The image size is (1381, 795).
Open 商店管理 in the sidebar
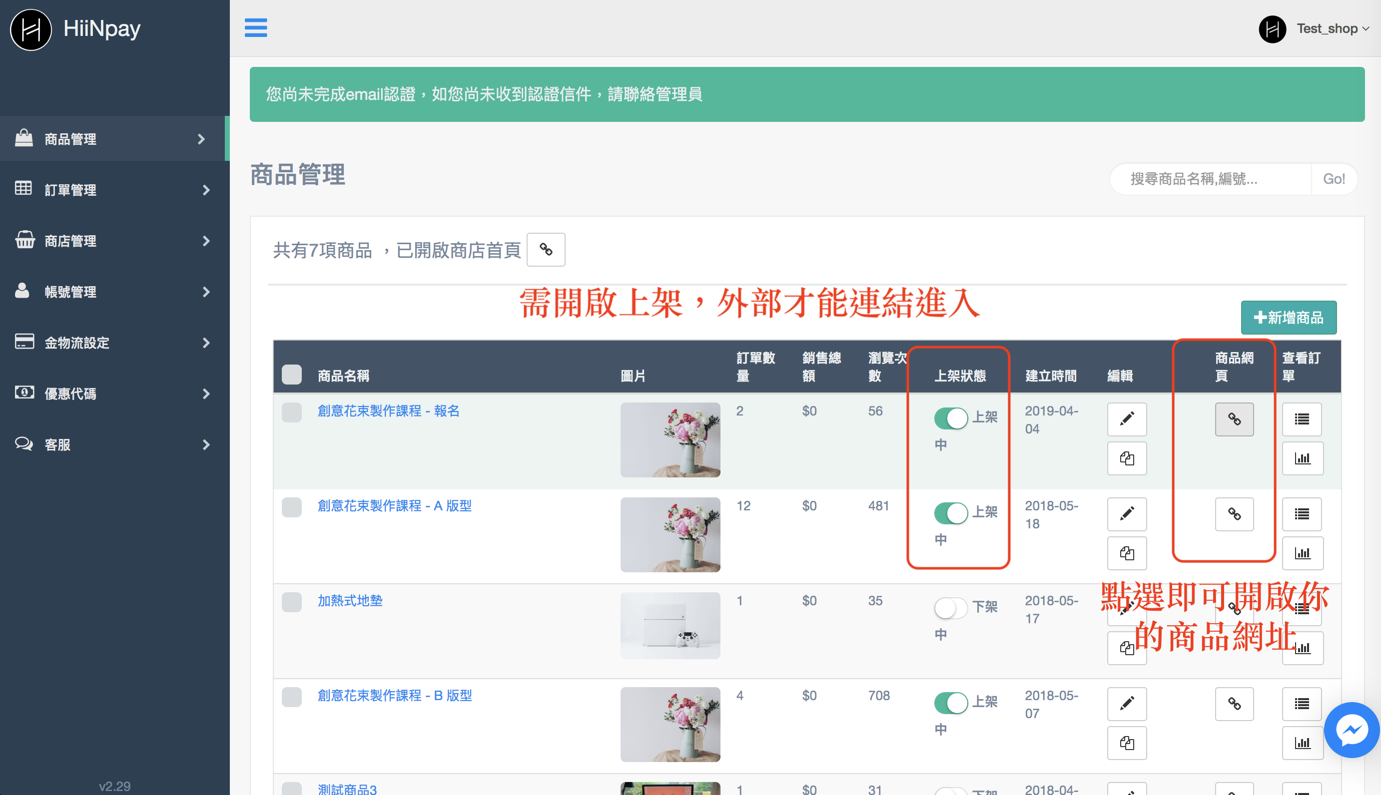(x=115, y=241)
